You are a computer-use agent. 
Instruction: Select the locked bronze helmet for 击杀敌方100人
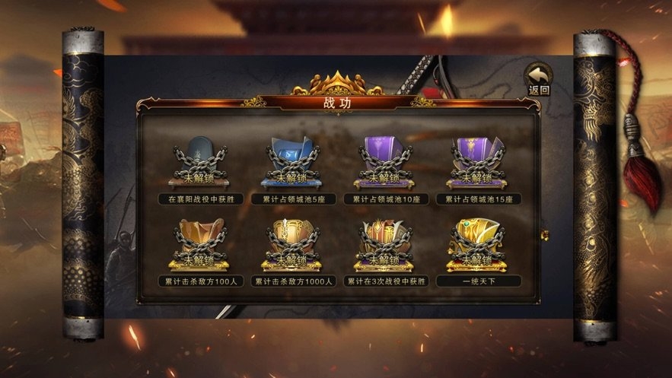tap(199, 245)
